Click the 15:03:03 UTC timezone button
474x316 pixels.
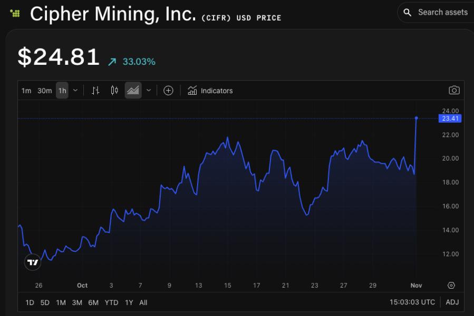(412, 302)
